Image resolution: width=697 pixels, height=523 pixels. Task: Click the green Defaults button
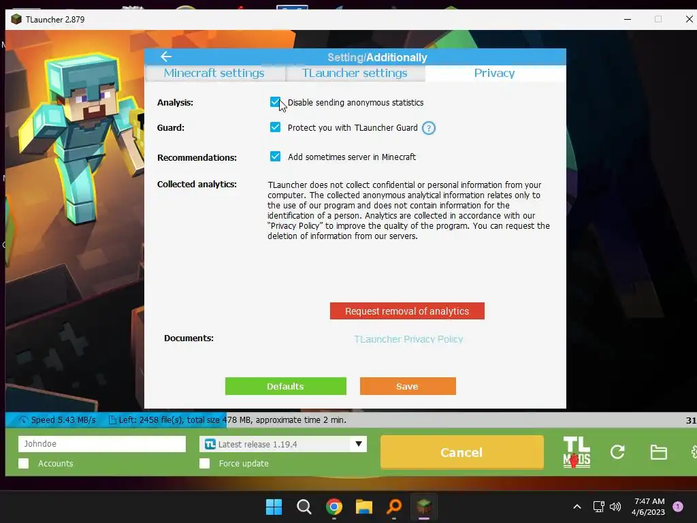[x=285, y=386]
